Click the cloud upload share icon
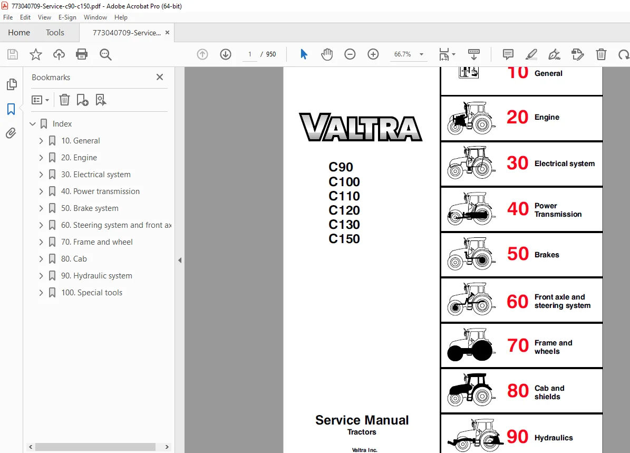 pyautogui.click(x=59, y=54)
